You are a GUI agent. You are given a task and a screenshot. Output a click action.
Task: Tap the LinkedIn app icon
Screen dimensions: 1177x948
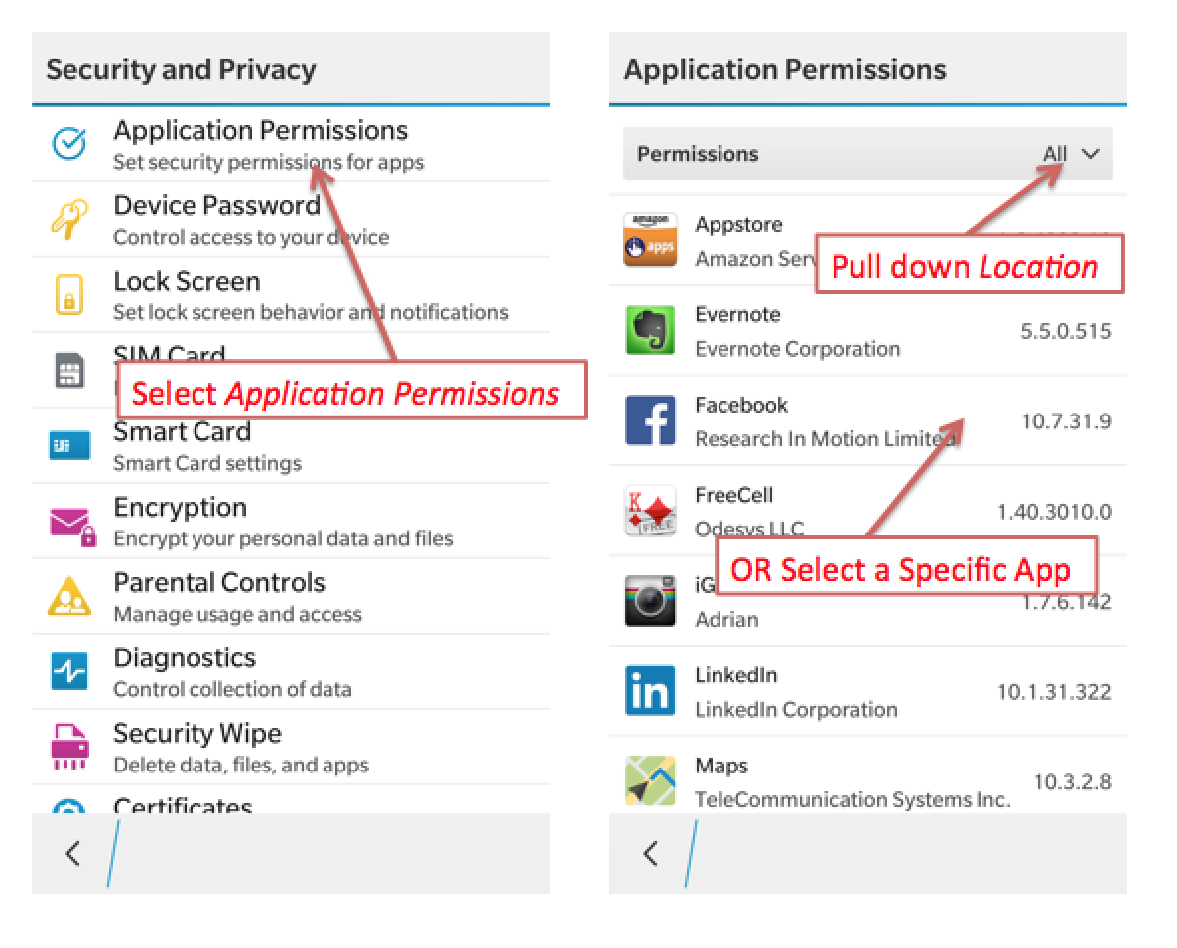pyautogui.click(x=650, y=691)
